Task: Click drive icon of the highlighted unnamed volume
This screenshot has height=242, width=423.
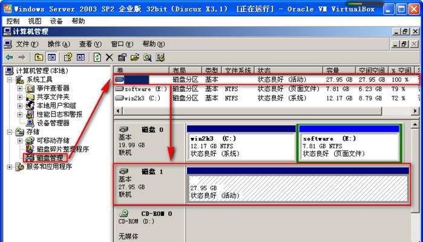Action: (119, 79)
